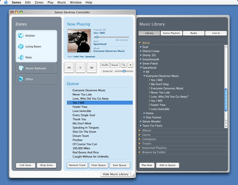Select Love, Why Did You Go Away? in library
Image resolution: width=238 pixels, height=185 pixels.
[169, 97]
